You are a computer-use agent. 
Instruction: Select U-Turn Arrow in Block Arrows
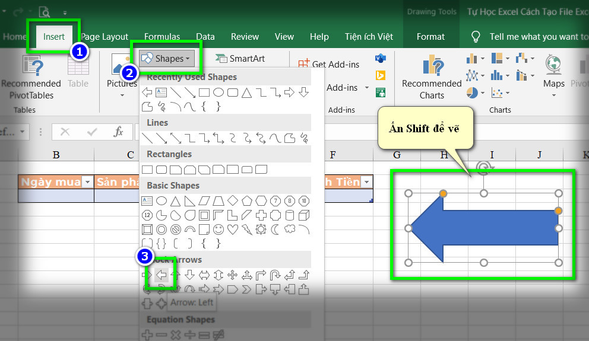pos(275,275)
